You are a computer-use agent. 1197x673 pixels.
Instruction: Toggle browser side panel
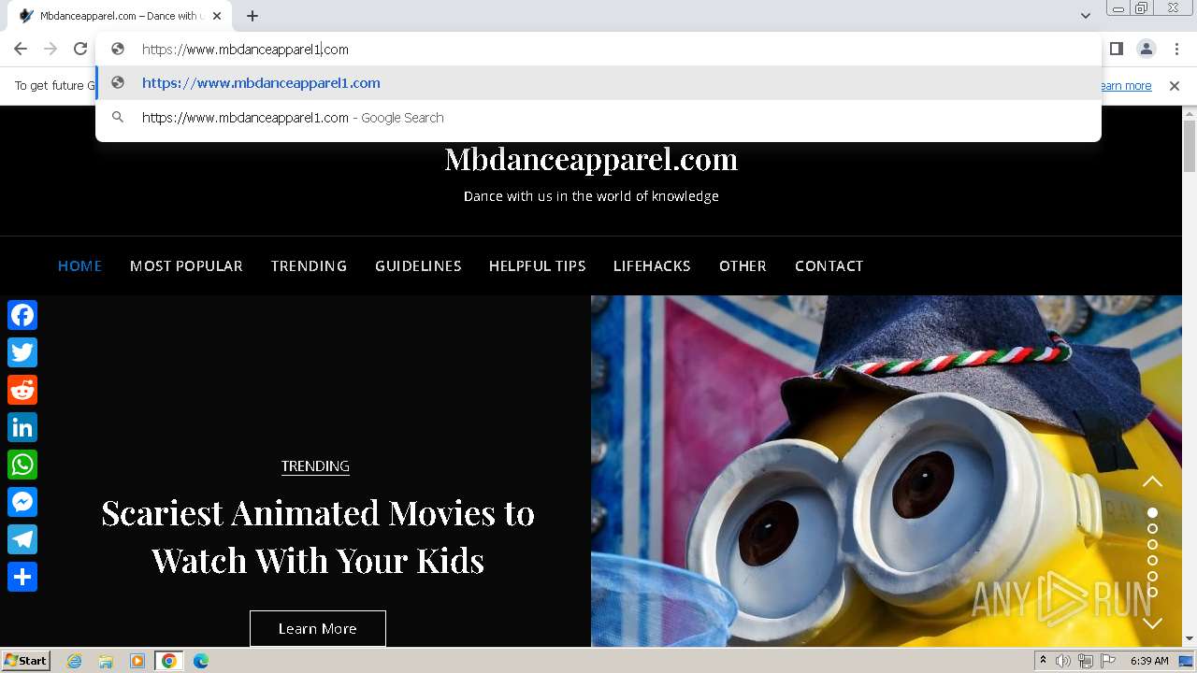tap(1117, 49)
